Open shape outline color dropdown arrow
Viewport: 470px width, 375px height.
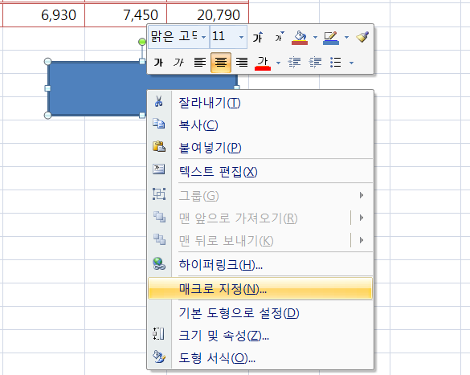(x=346, y=38)
